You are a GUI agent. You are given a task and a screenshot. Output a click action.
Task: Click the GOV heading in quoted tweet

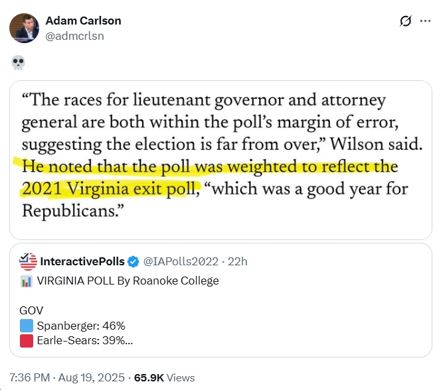coord(31,310)
